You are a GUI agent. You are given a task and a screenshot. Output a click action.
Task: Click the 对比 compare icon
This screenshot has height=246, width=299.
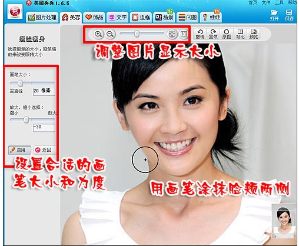(x=240, y=34)
